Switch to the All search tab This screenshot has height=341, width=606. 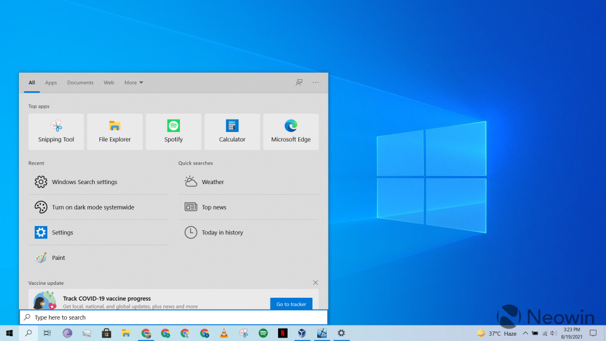point(32,83)
